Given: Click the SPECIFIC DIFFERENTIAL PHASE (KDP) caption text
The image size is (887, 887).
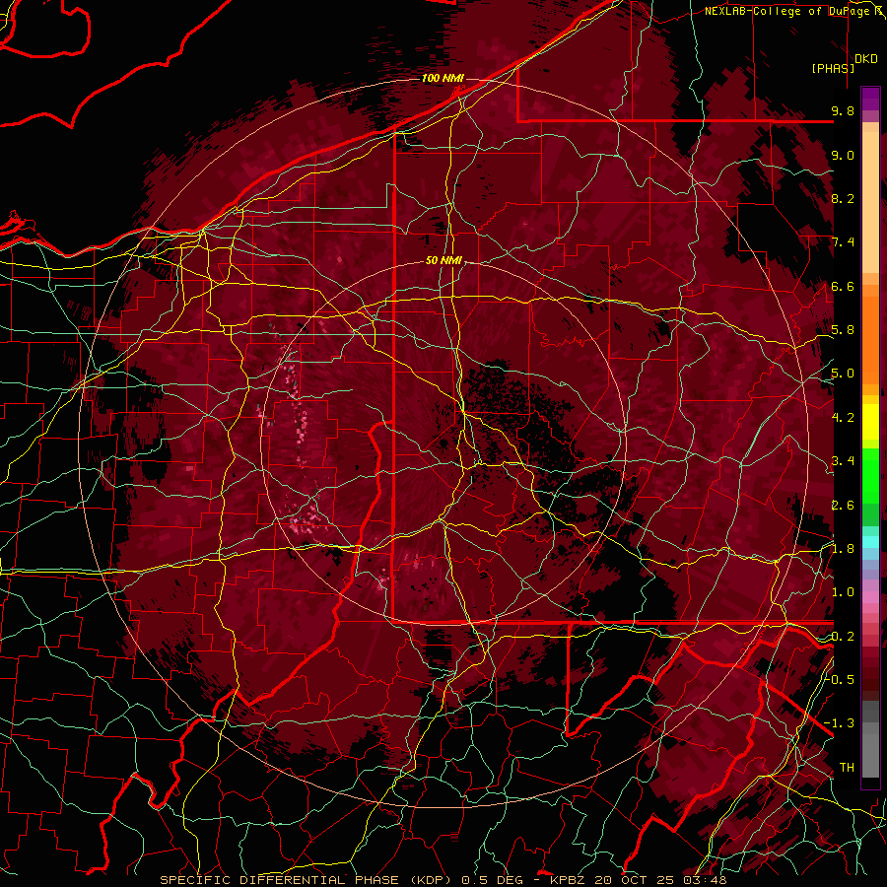Looking at the screenshot, I should coord(307,880).
